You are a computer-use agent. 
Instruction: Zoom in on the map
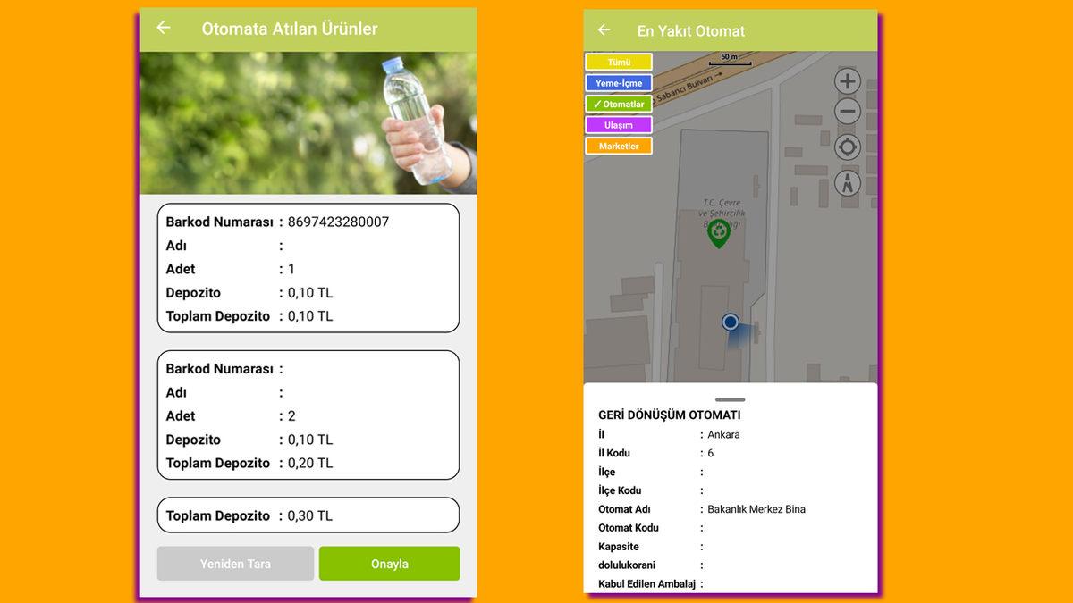847,81
